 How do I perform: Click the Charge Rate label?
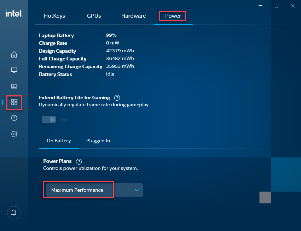[x=53, y=43]
